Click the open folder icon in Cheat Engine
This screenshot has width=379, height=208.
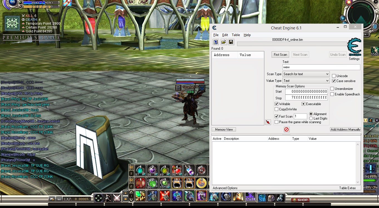[x=223, y=42]
